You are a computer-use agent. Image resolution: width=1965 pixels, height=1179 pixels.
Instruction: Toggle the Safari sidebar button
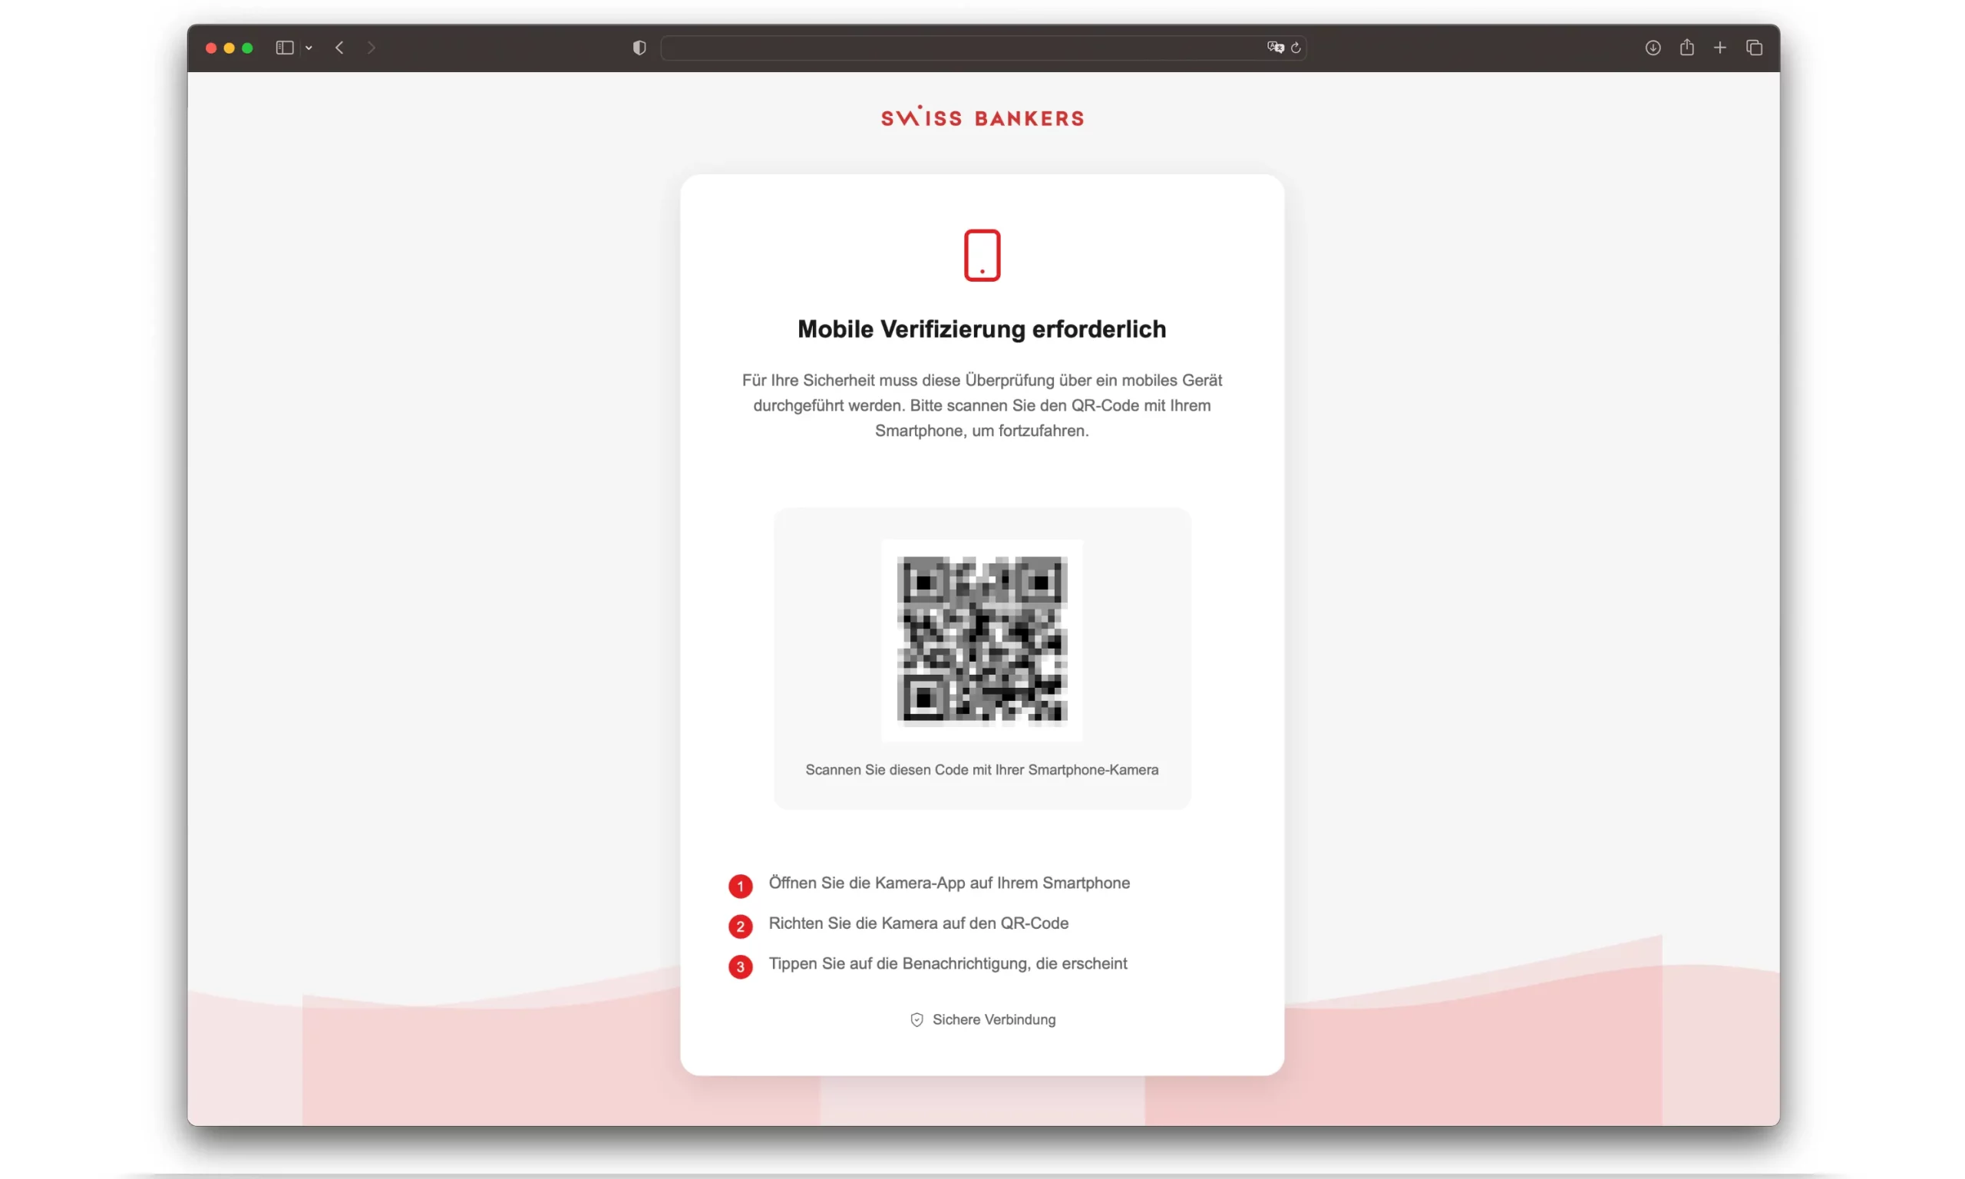tap(284, 48)
